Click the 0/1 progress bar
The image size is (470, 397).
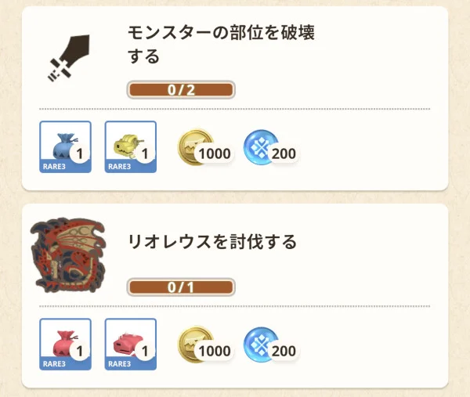pyautogui.click(x=180, y=287)
